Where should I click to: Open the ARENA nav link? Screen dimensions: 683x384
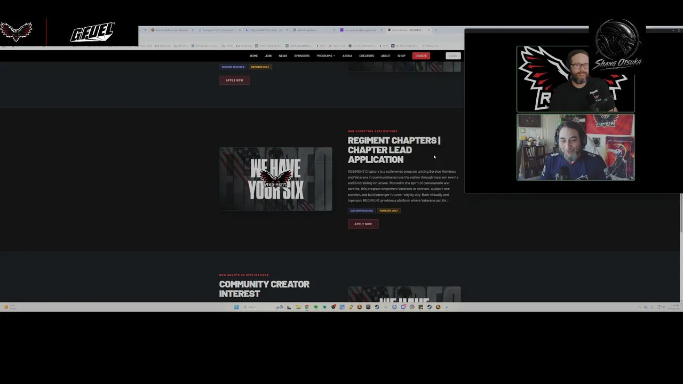click(x=347, y=56)
